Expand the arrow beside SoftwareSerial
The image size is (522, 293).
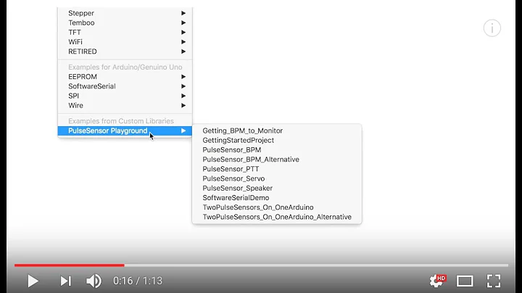183,86
